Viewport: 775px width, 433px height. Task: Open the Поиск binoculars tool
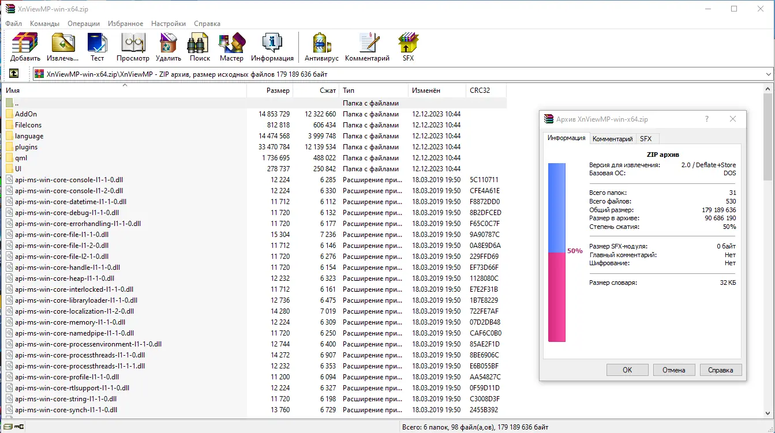pyautogui.click(x=200, y=47)
